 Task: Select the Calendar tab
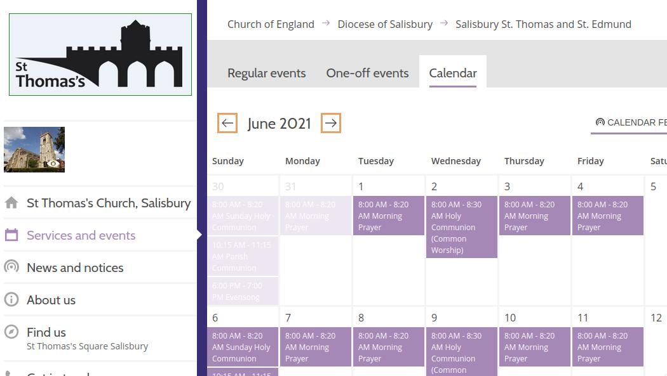tap(452, 73)
